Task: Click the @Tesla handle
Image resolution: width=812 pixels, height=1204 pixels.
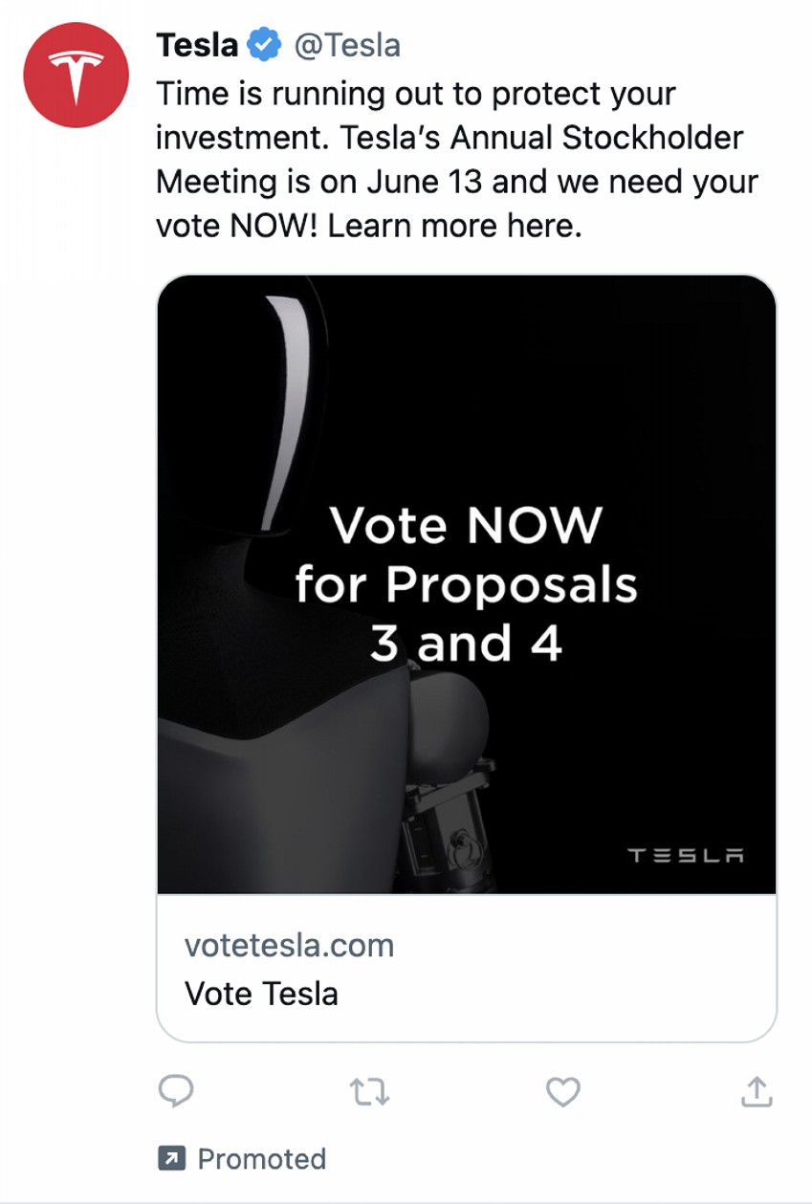Action: (347, 45)
